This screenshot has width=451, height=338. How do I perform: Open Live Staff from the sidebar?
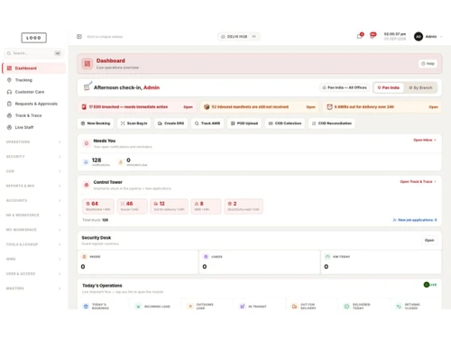tap(33, 127)
